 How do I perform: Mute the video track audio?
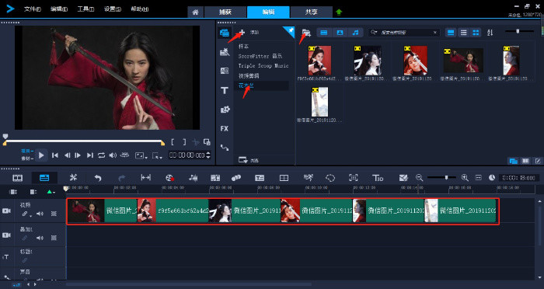pyautogui.click(x=40, y=214)
